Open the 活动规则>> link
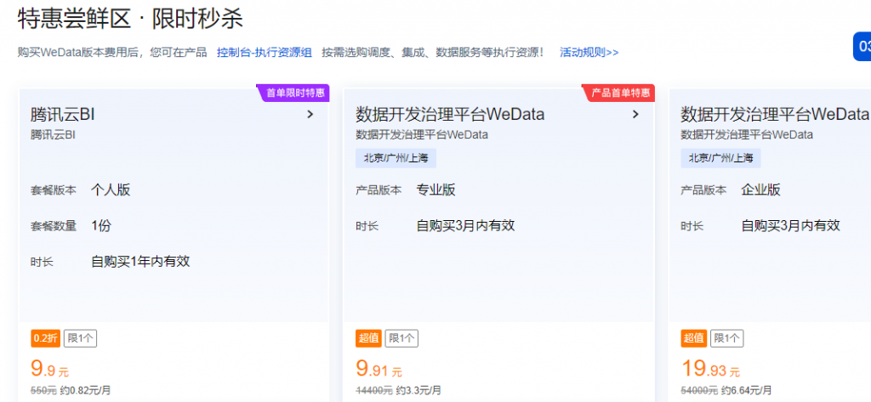 pos(589,53)
